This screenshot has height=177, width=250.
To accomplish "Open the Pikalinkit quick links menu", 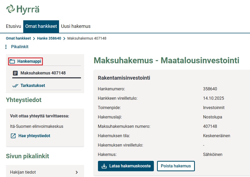I will pos(20,47).
